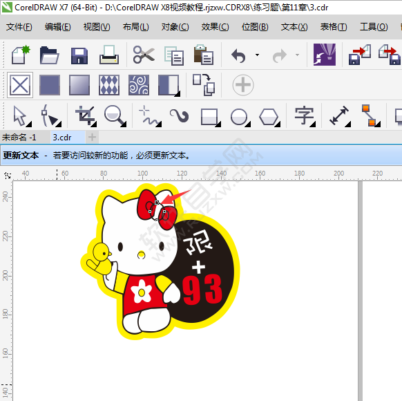Open the 效果(C) menu

[215, 27]
